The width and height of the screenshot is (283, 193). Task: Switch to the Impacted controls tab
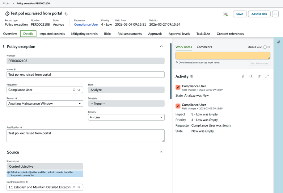(x=52, y=34)
